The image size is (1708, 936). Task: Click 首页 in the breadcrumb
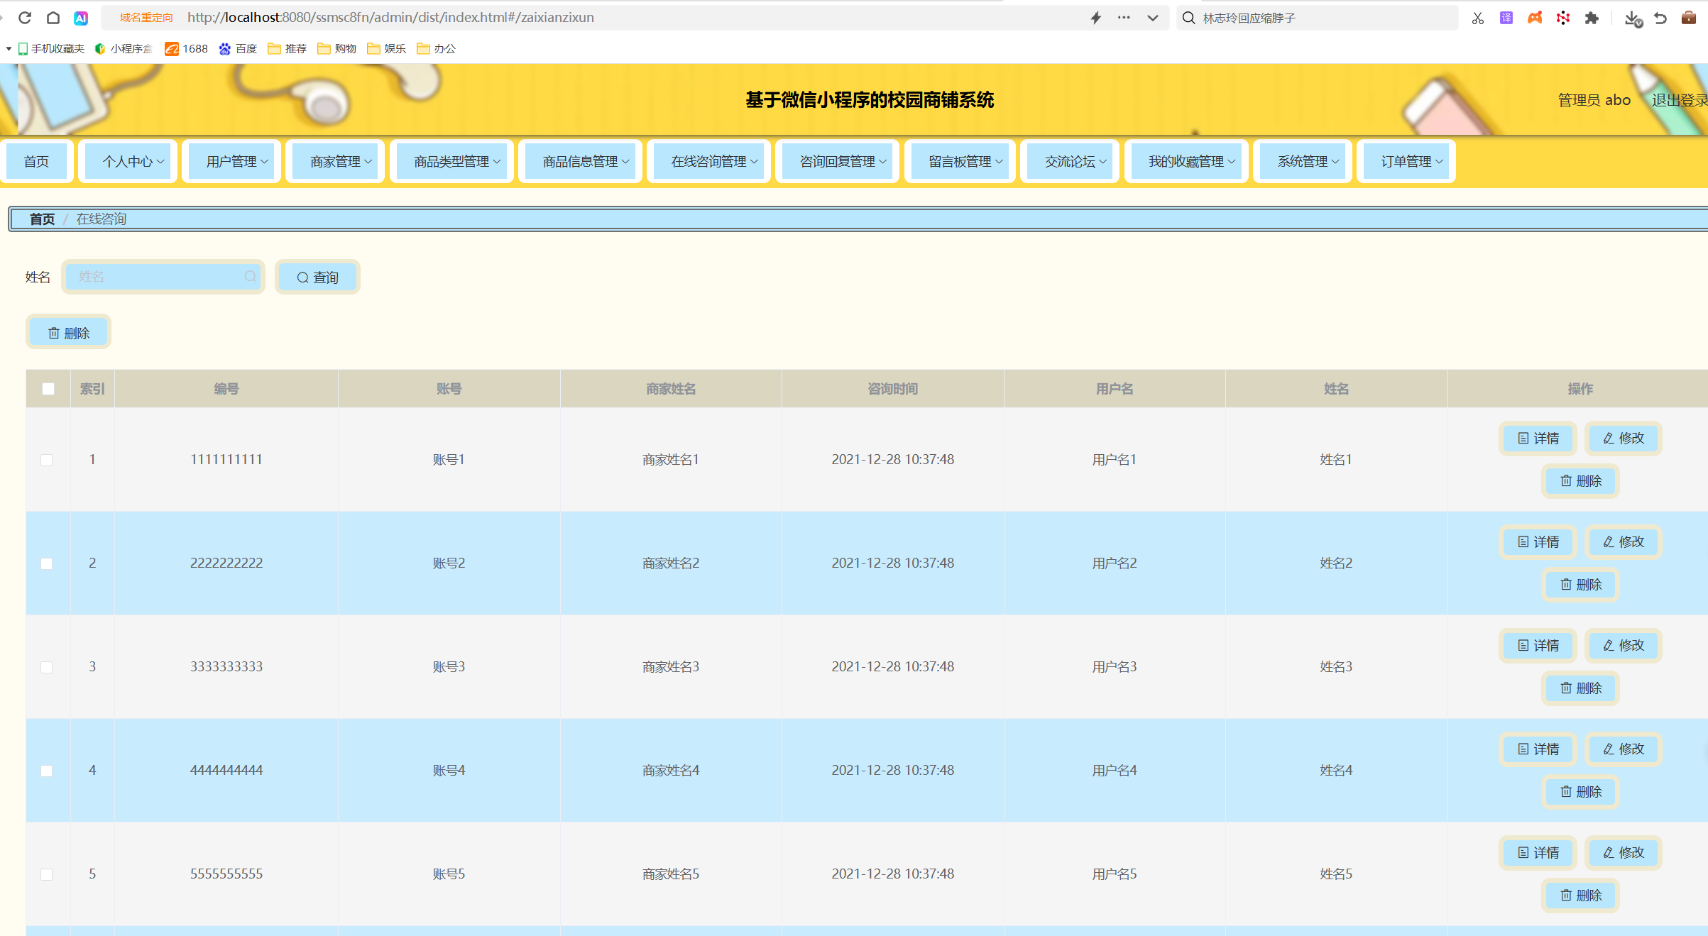coord(42,219)
